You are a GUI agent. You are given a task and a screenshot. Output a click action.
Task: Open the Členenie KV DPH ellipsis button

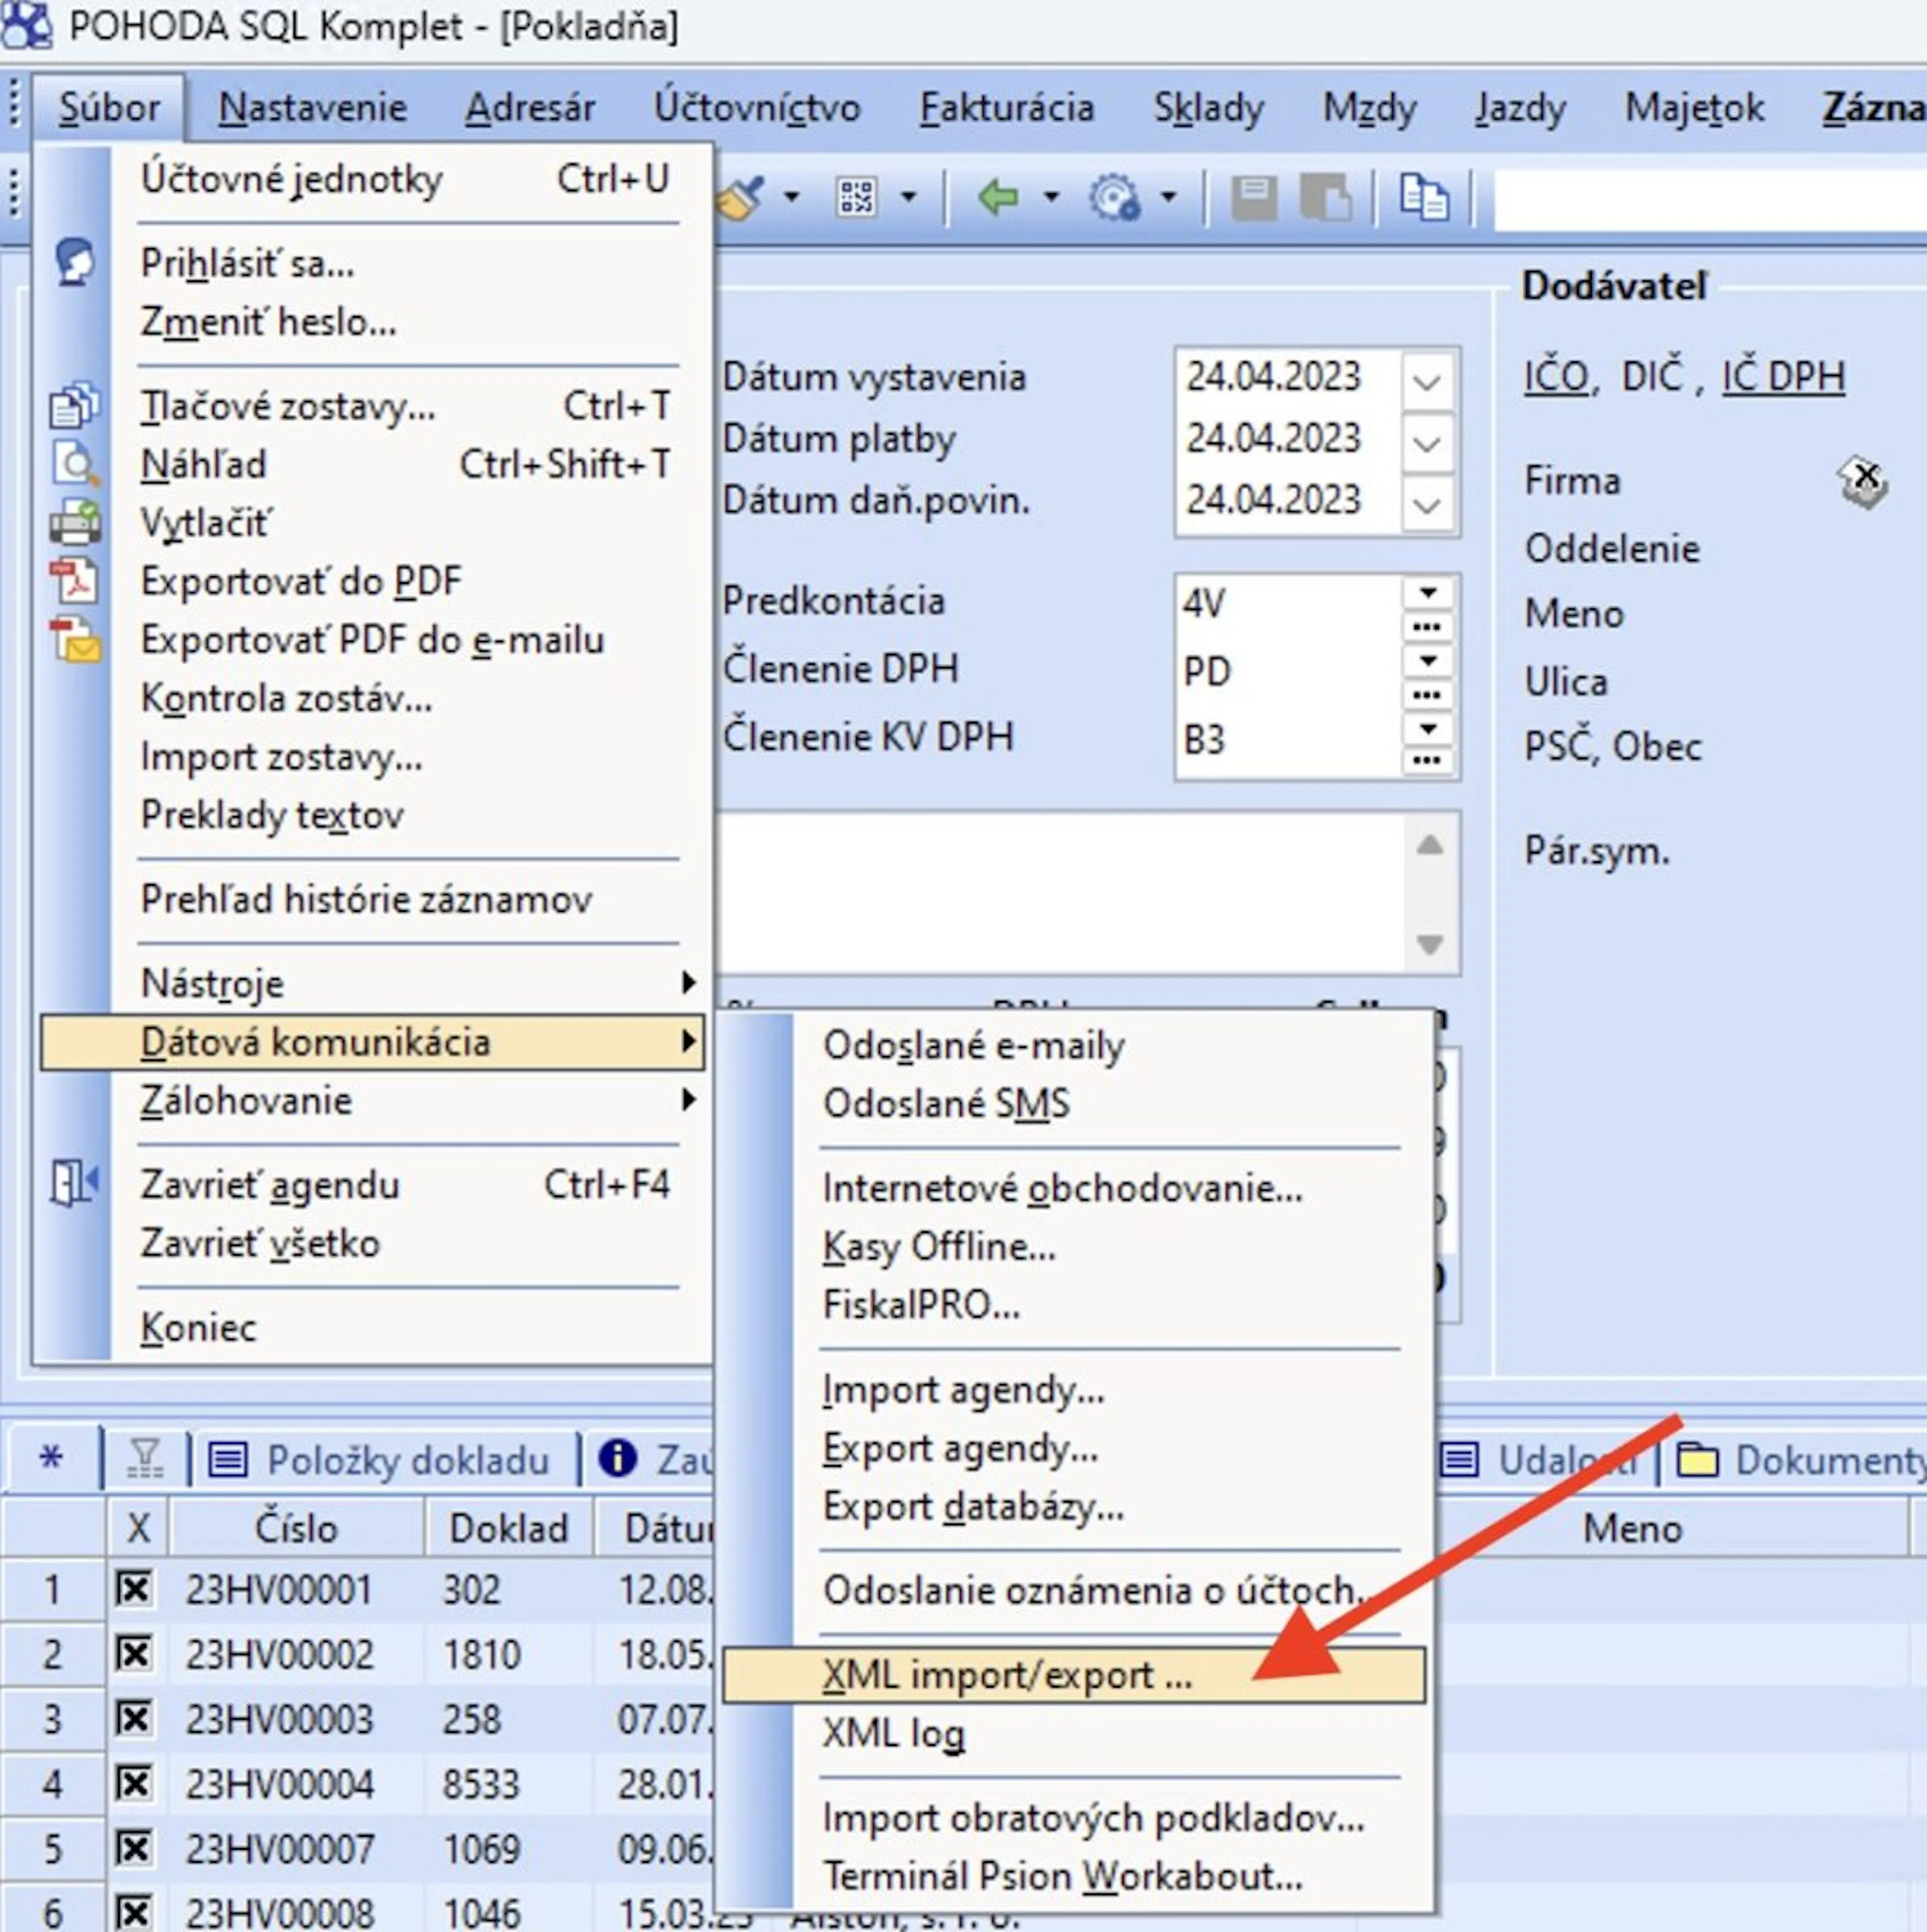click(1428, 761)
